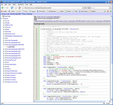Open the System.Security.Cryptography.HMACMD5.js file link

click(49, 17)
